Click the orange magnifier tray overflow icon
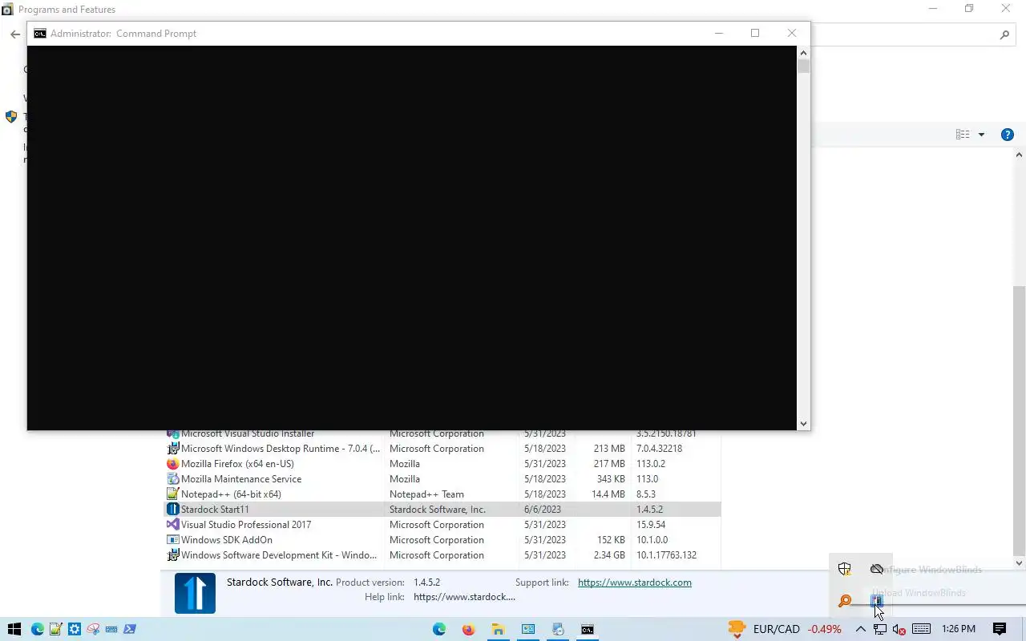 tap(844, 601)
